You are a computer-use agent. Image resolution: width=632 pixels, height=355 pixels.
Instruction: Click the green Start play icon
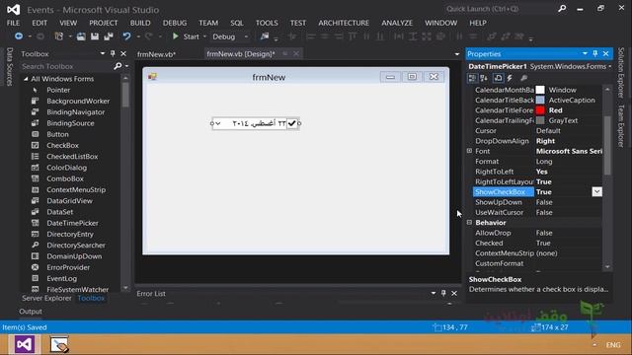tap(176, 36)
